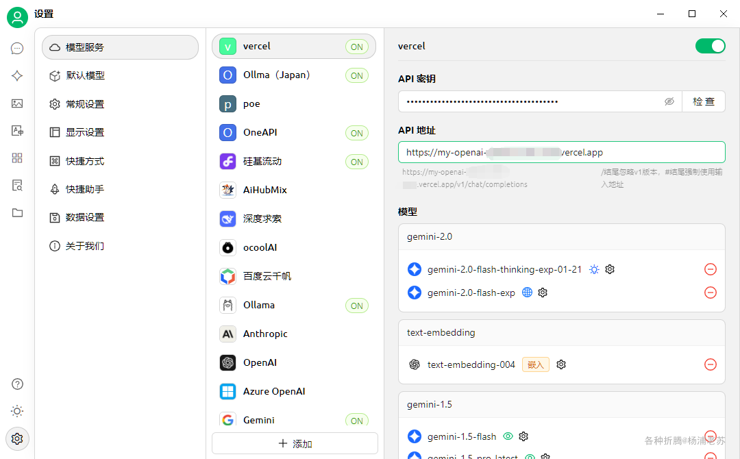Select the 百度云千帆 provider

tap(294, 277)
